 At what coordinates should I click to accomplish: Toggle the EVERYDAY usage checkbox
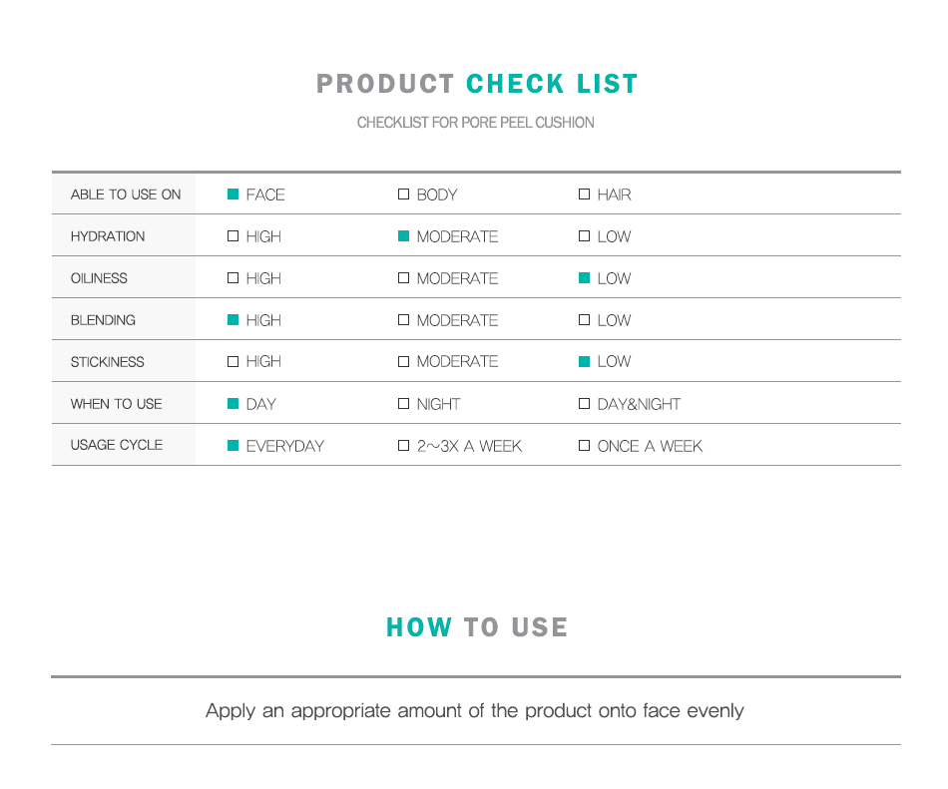[x=234, y=446]
